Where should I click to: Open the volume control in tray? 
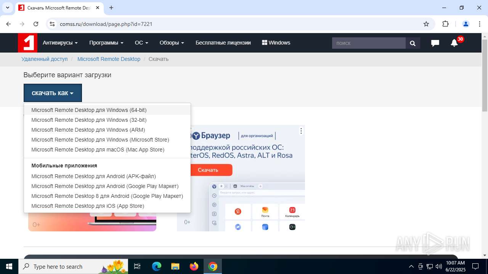pyautogui.click(x=438, y=266)
